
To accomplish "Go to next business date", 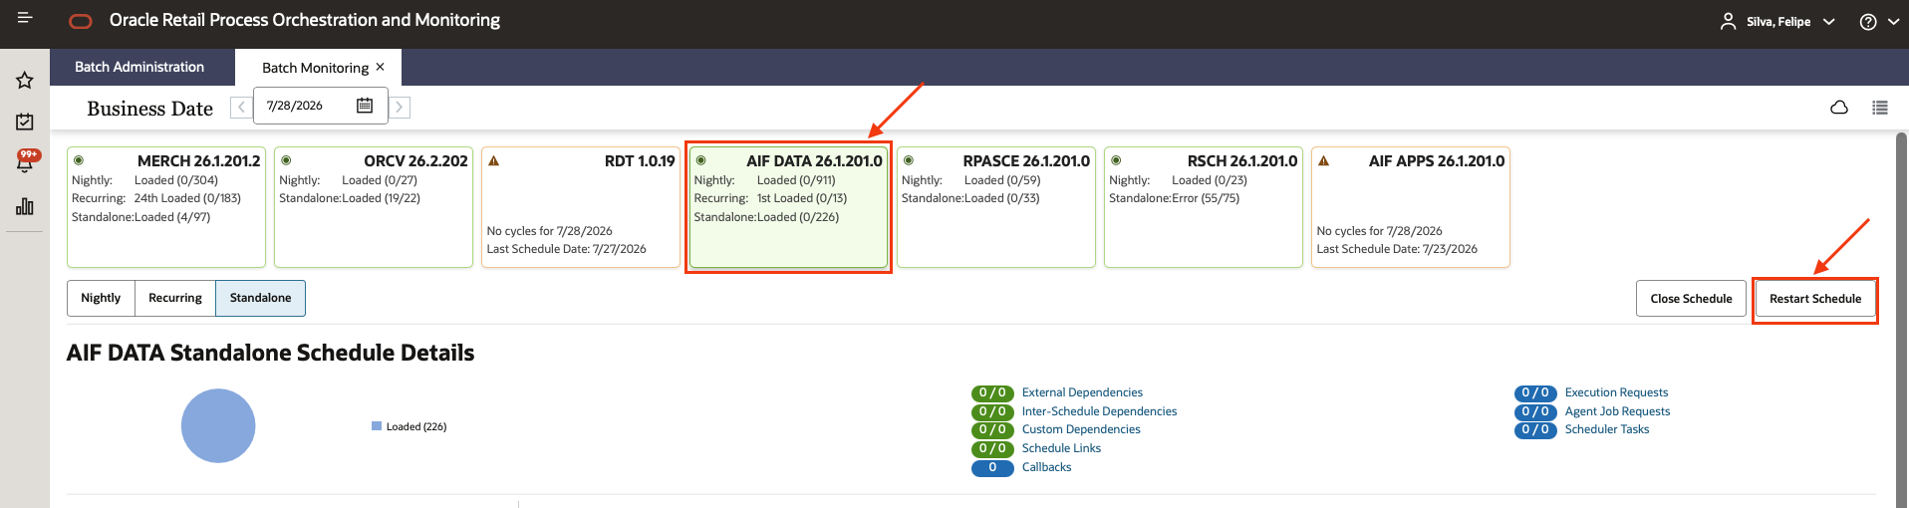I will (x=399, y=107).
